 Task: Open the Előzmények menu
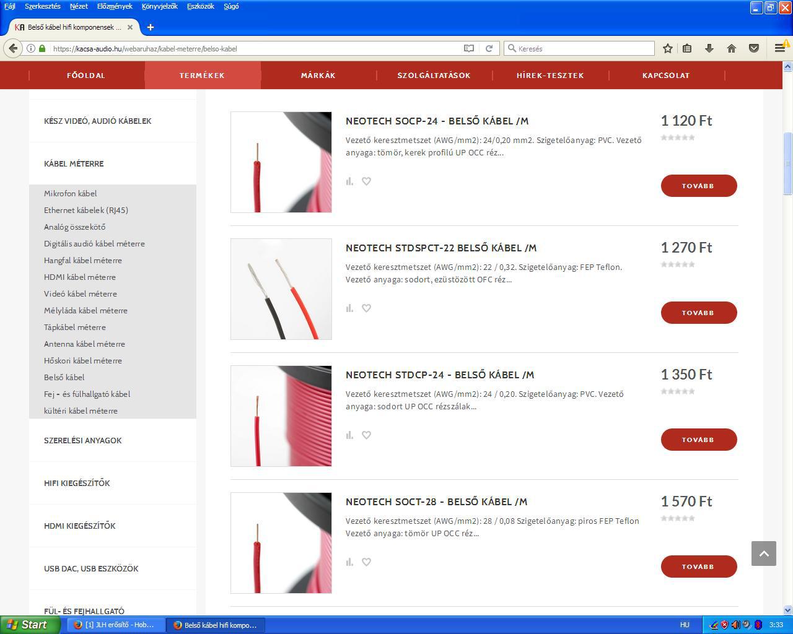pos(115,6)
